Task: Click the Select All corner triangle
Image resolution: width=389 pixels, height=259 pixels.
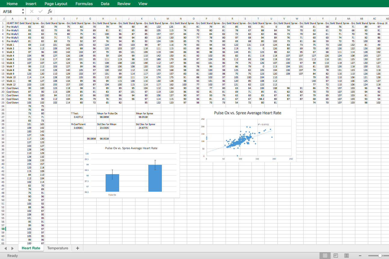Action: 3,19
